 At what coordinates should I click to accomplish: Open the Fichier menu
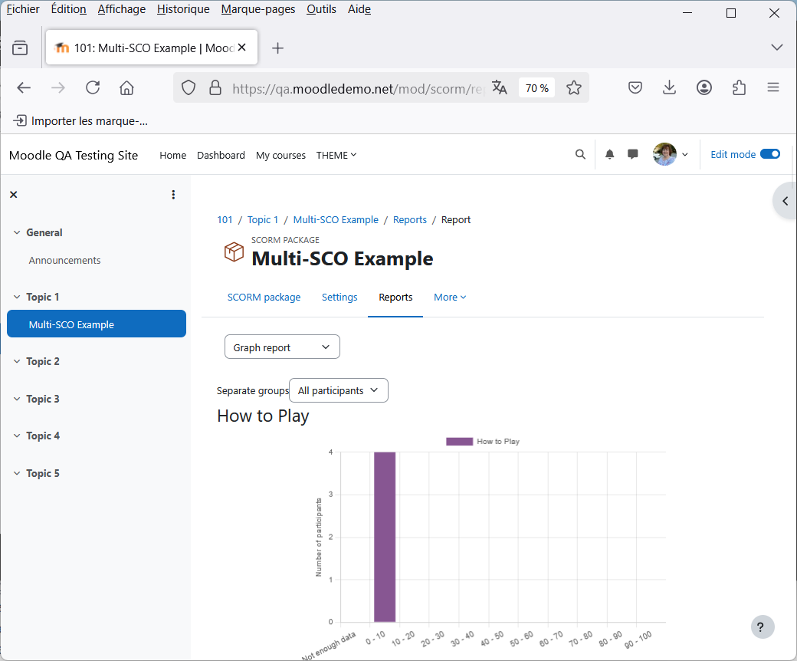(23, 9)
